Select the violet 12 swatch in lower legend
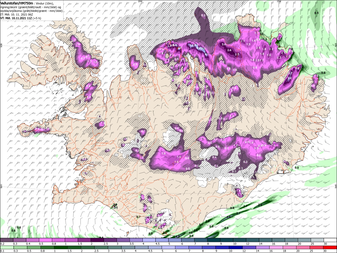 click(249, 247)
